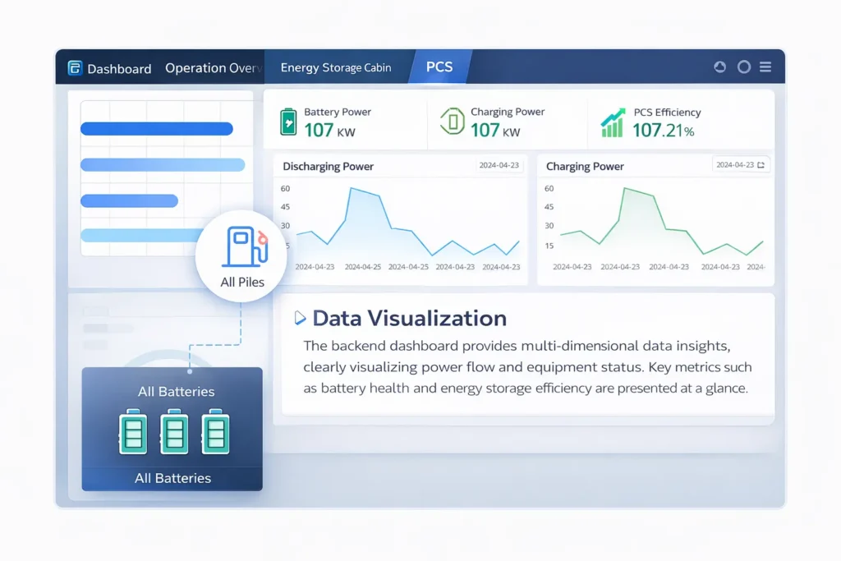Screen dimensions: 841x561
Task: Open the Operation Overview tab
Action: [213, 68]
